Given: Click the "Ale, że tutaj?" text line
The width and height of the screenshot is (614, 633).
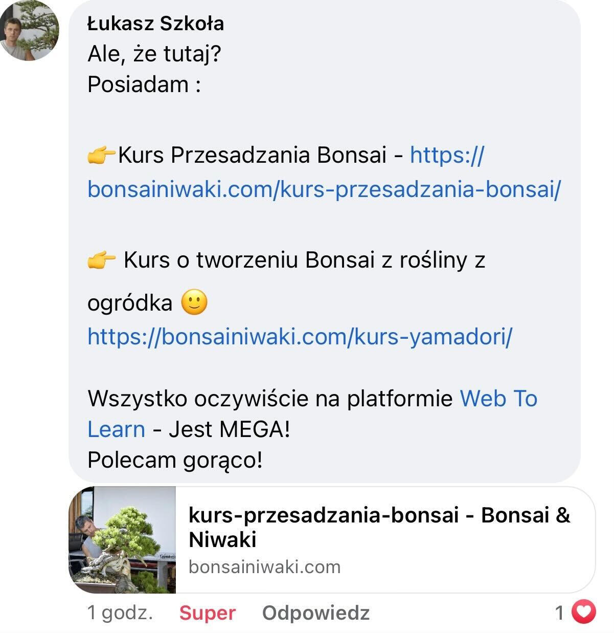Looking at the screenshot, I should point(154,54).
